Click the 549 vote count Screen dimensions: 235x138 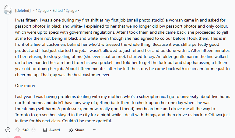25,130
